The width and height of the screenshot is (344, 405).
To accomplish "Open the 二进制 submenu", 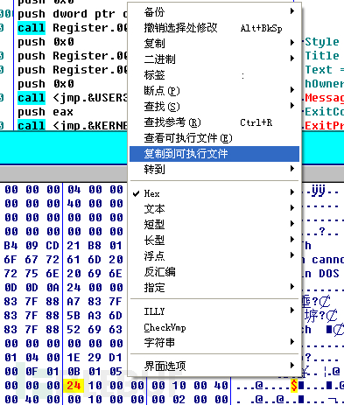I will pos(214,59).
